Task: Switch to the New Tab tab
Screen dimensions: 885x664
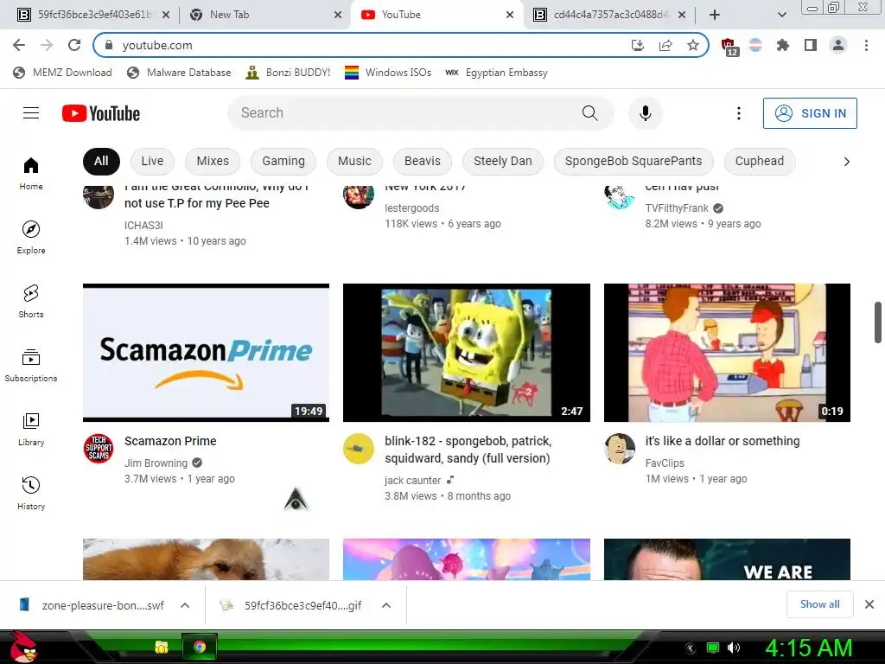Action: click(265, 15)
